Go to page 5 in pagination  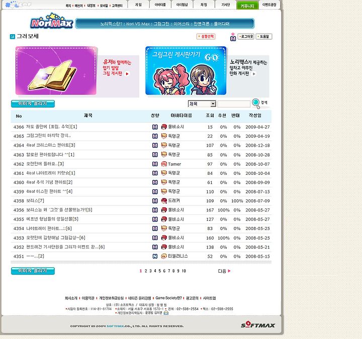pos(159,271)
